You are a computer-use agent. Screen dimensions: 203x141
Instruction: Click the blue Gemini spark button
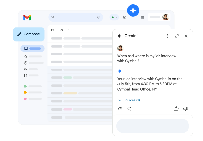click(x=133, y=10)
